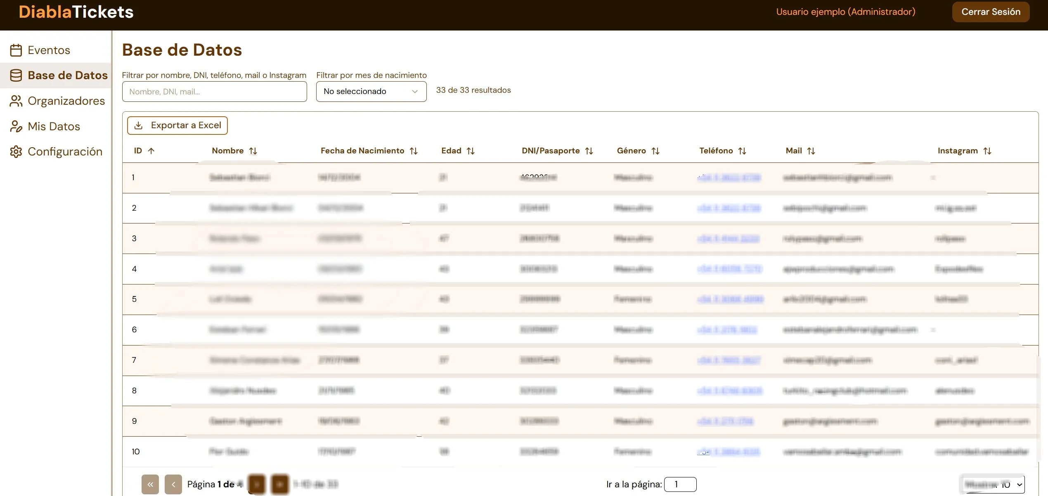Toggle sorting on the Edad column
The height and width of the screenshot is (496, 1048).
[471, 151]
